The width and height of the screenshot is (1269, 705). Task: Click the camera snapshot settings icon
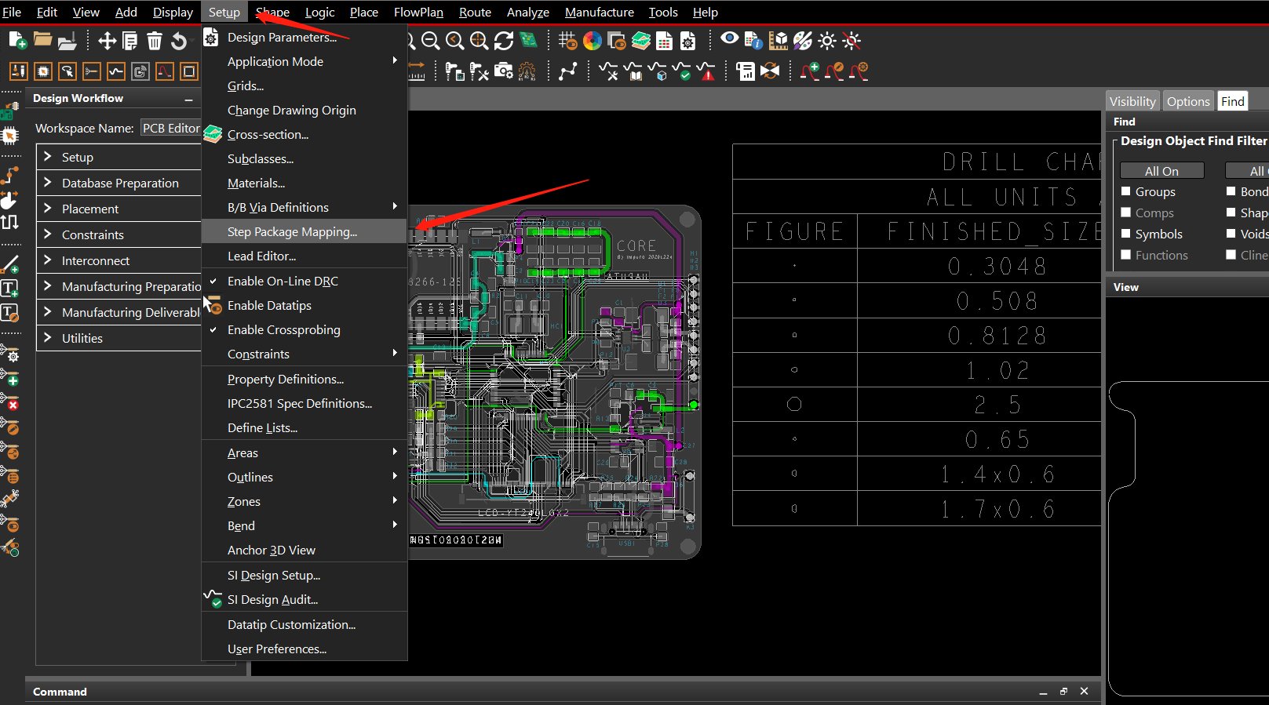click(x=503, y=71)
